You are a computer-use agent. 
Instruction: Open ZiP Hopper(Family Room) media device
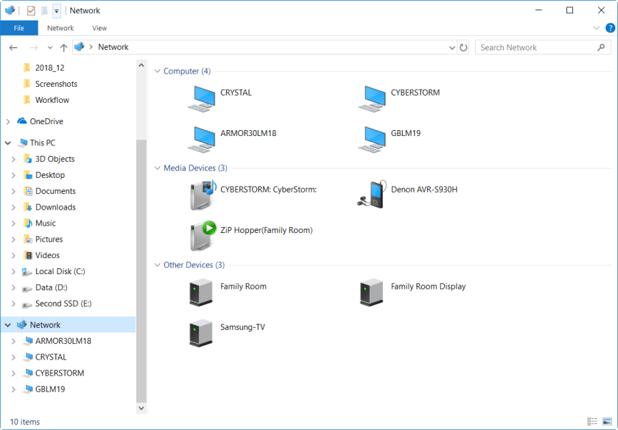tap(203, 234)
